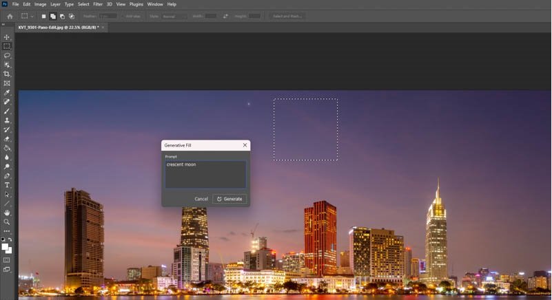Open the Filter menu
Screen dimensions: 552x300
pyautogui.click(x=98, y=4)
